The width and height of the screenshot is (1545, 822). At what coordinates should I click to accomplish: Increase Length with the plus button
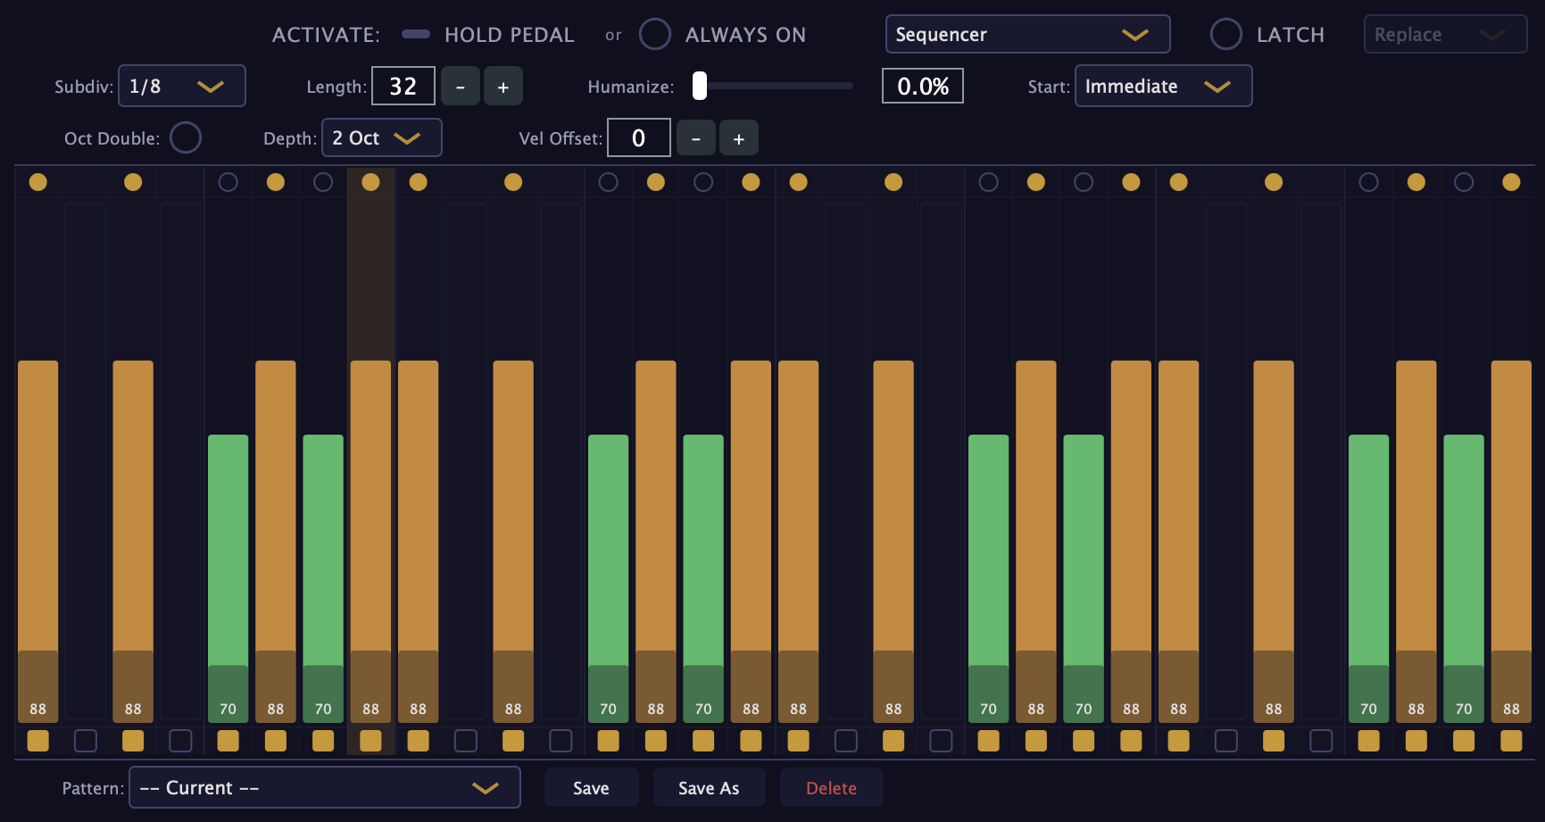pos(503,87)
